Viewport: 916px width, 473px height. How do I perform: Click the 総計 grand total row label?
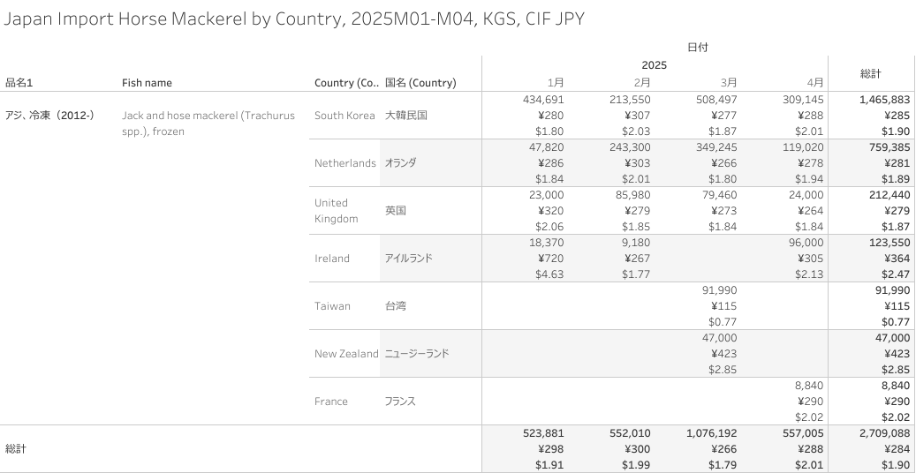pyautogui.click(x=16, y=449)
